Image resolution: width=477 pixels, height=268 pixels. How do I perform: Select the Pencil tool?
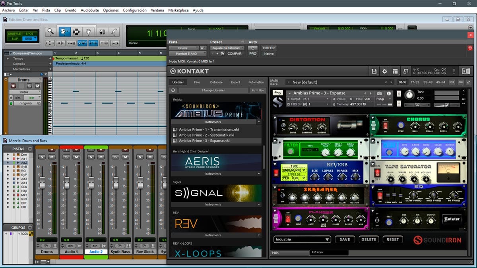pyautogui.click(x=114, y=32)
